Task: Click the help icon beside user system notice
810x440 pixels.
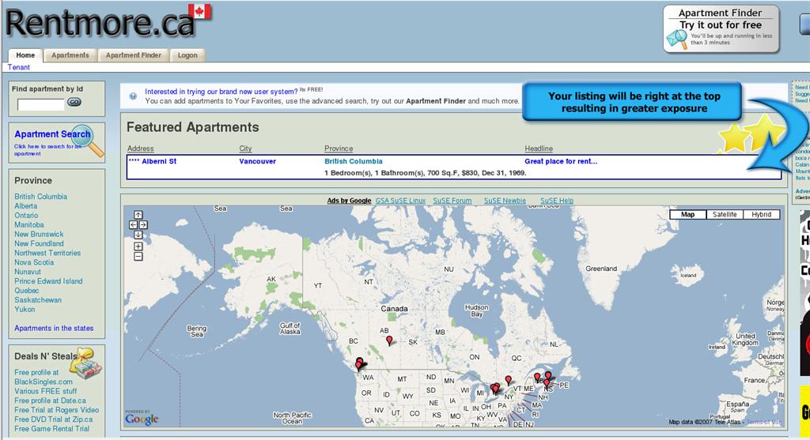Action: (x=133, y=96)
